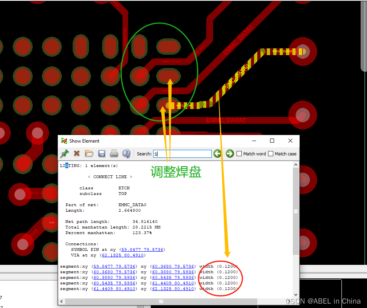Viewport: 367px width, 308px height.
Task: Enable the Match case checkbox
Action: (x=270, y=154)
